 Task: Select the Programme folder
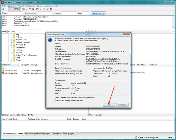pos(20,47)
